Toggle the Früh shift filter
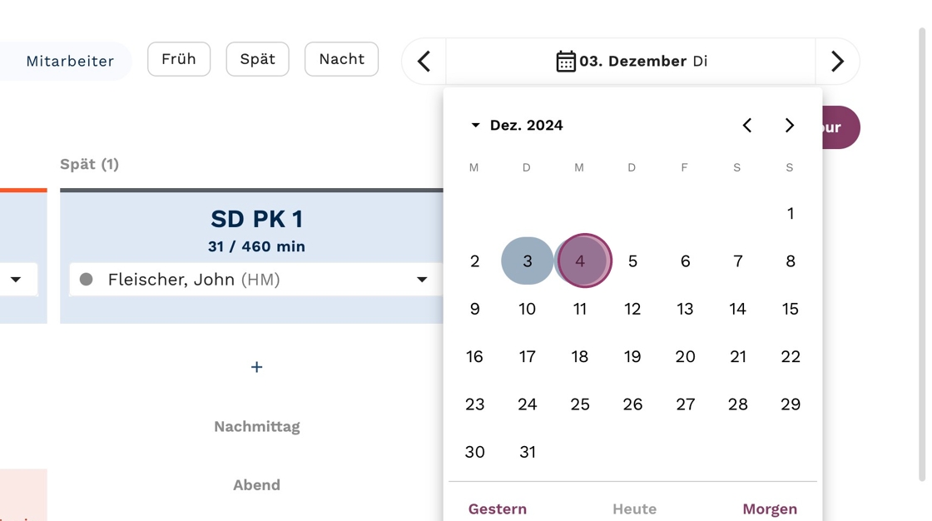 tap(179, 59)
